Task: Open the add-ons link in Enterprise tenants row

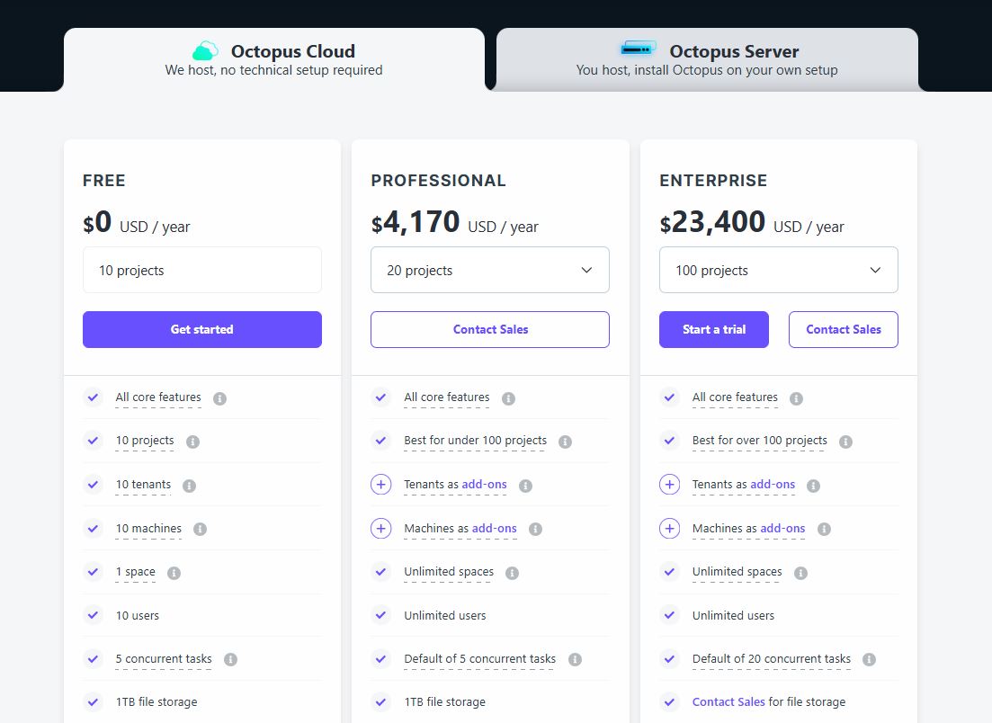Action: point(775,484)
